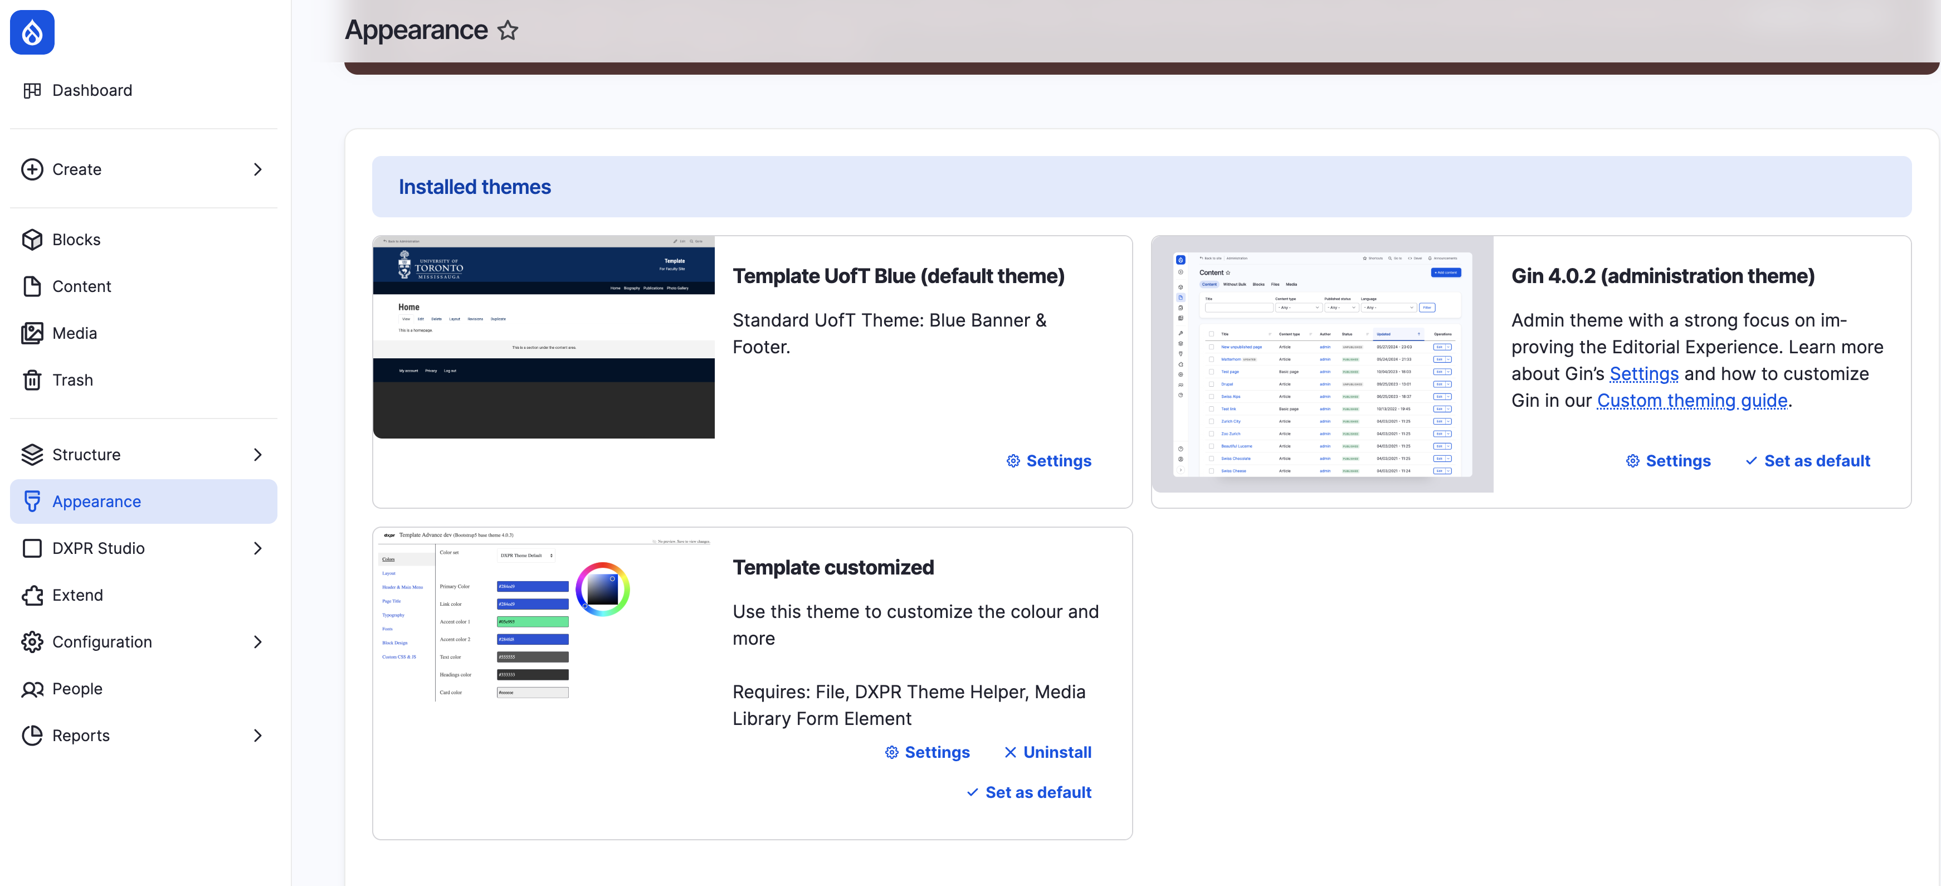Image resolution: width=1941 pixels, height=886 pixels.
Task: Expand the Structure submenu arrow
Action: [x=258, y=454]
